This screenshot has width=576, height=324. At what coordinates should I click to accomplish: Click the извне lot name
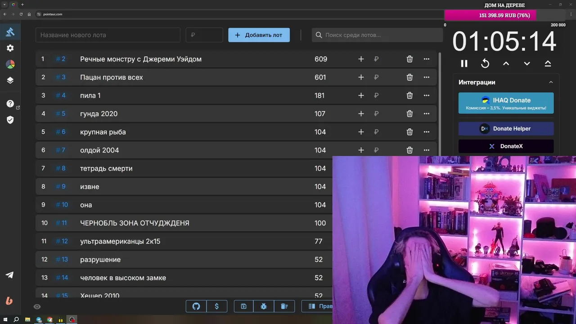(x=90, y=187)
